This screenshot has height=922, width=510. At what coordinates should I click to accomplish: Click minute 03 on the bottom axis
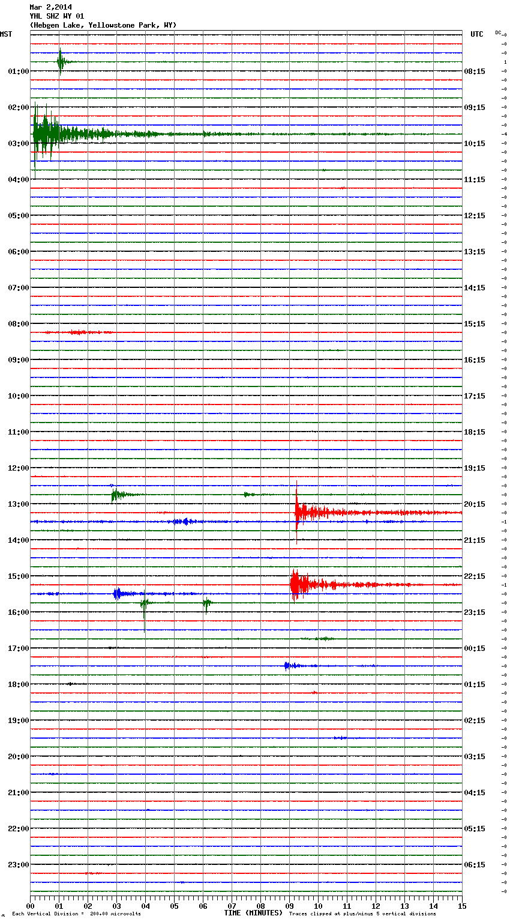[x=116, y=906]
